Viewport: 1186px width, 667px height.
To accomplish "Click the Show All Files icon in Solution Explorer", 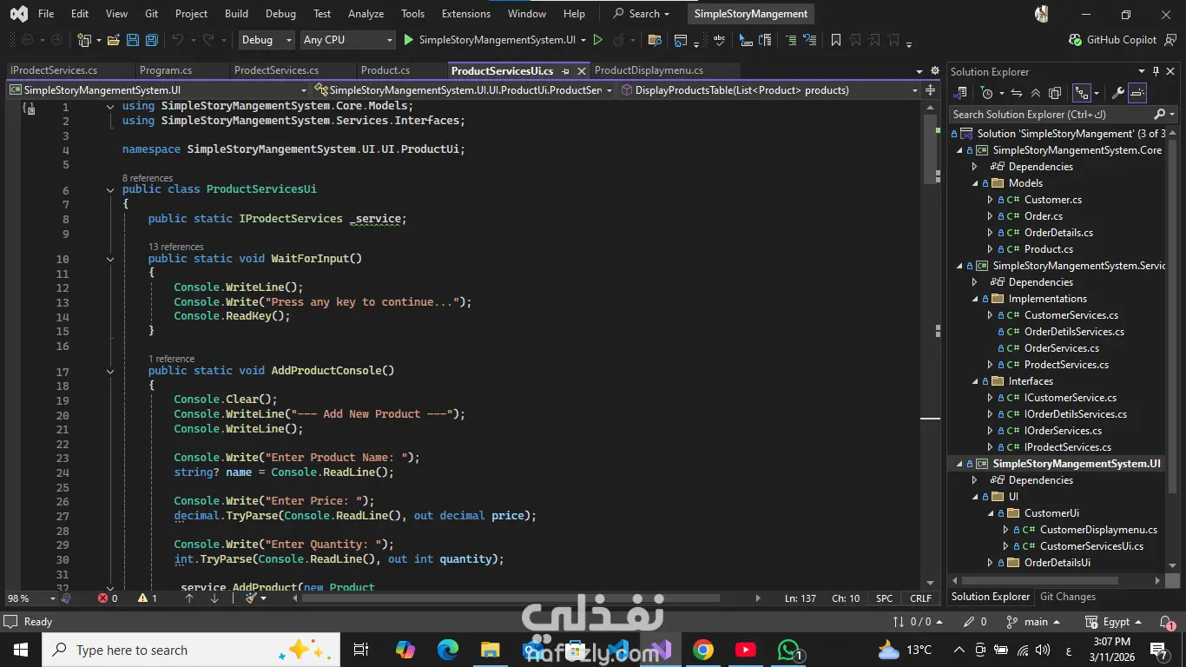I will click(x=1055, y=93).
